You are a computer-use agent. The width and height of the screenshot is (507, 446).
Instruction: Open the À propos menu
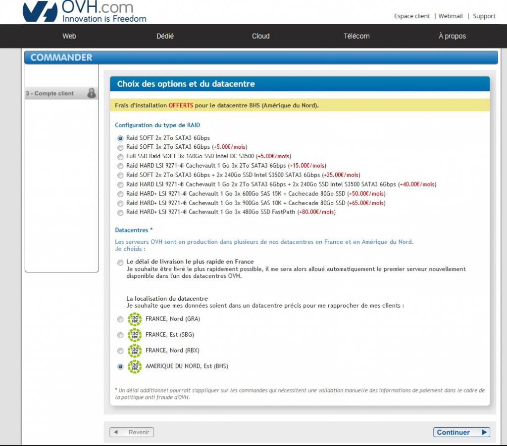(x=452, y=36)
